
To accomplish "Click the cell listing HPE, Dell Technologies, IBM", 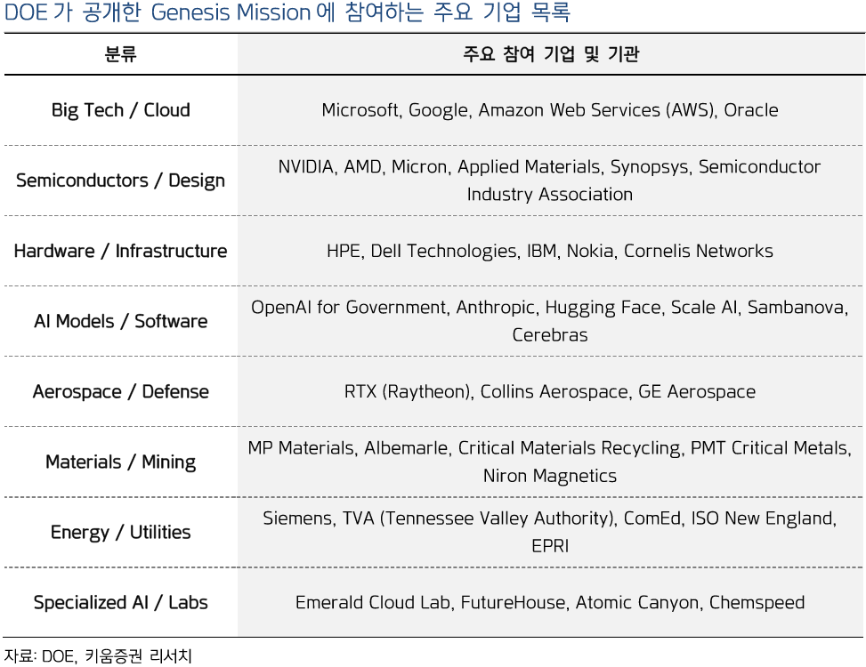I will click(550, 251).
